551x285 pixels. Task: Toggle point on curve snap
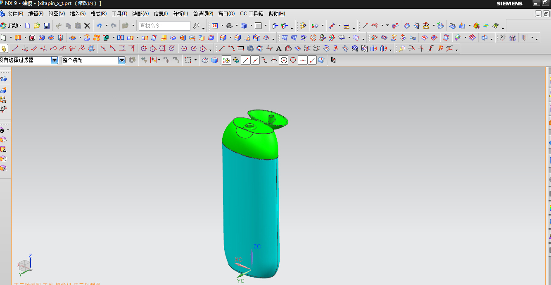[312, 60]
